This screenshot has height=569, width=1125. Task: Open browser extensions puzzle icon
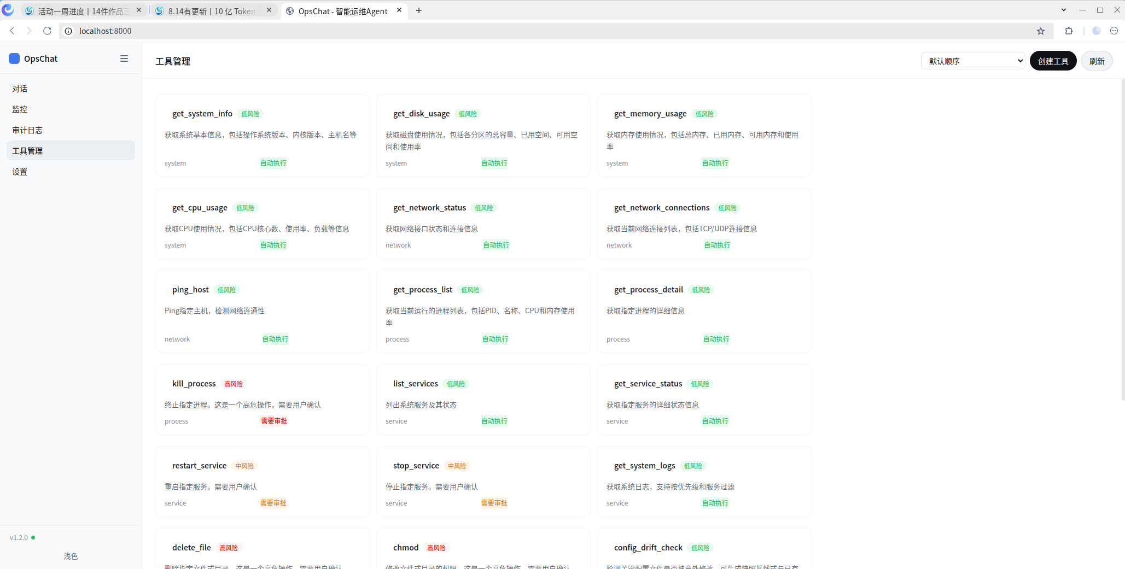click(1069, 31)
